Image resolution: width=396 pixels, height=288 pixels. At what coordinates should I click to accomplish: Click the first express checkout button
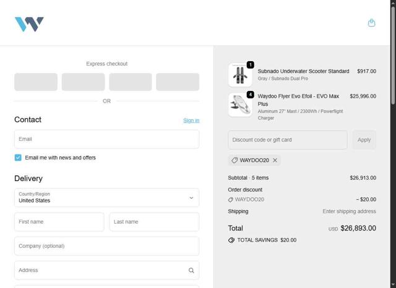click(36, 82)
